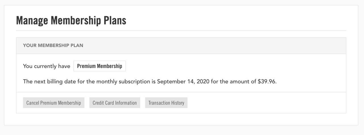Click the $39.96 billing amount

point(267,82)
